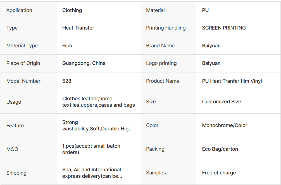The height and width of the screenshot is (185, 281).
Task: Click the "Brand Name" label cell
Action: coord(160,46)
